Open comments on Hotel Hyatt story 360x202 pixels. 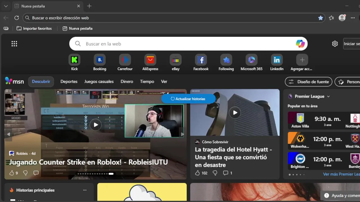coord(226,173)
